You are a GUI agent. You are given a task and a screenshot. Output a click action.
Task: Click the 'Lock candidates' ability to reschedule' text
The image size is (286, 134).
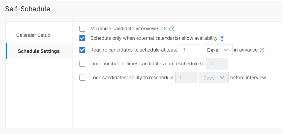(x=132, y=78)
